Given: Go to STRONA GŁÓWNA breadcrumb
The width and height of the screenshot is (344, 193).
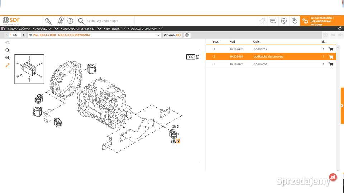Looking at the screenshot, I should point(19,28).
